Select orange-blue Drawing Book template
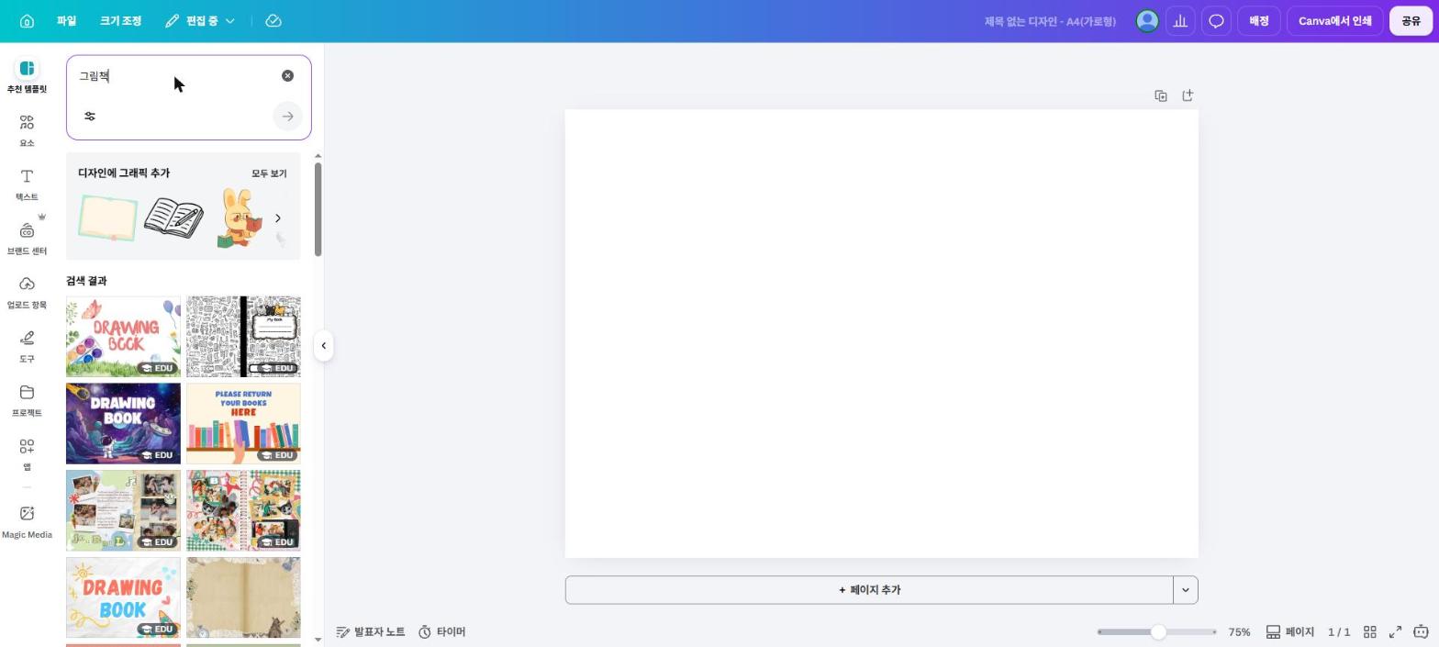Screen dimensions: 1439x647 tap(123, 598)
